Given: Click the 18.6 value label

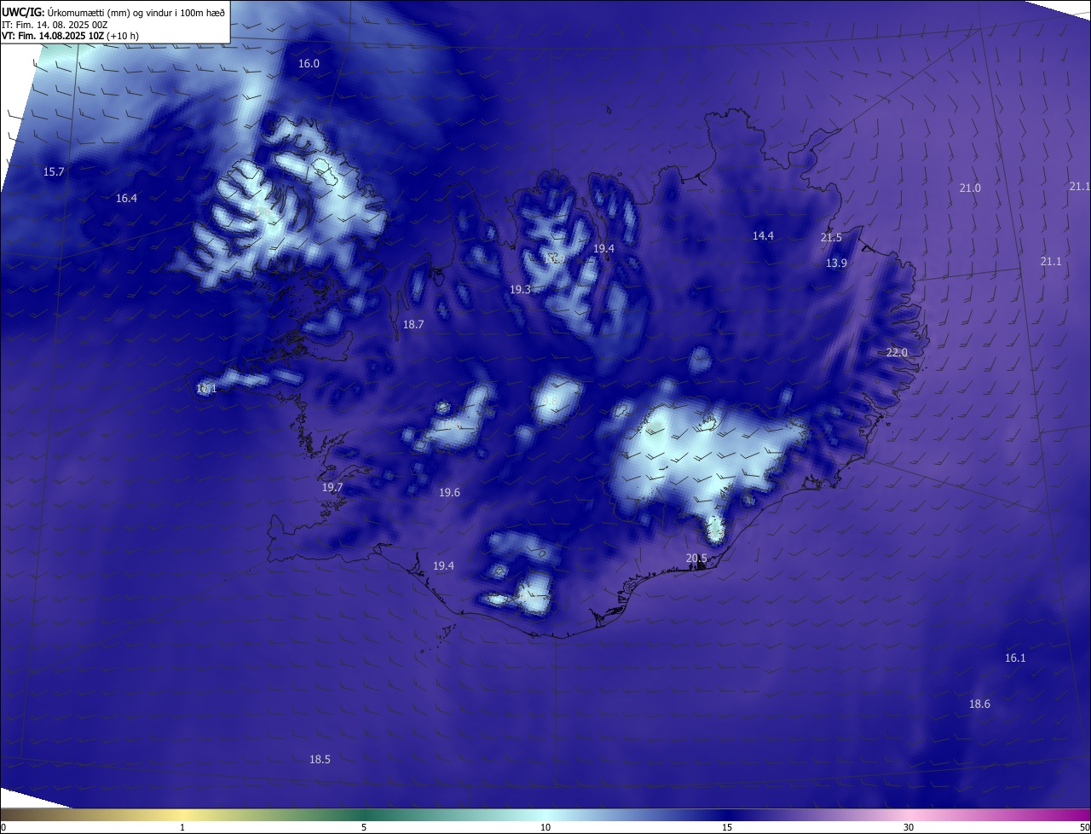Looking at the screenshot, I should tap(979, 704).
